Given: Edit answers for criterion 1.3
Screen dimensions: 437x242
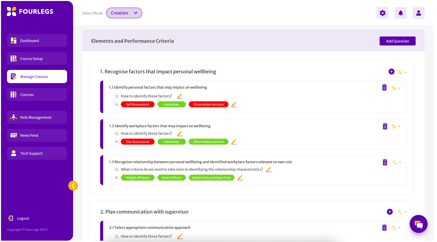Looking at the screenshot, I should pos(240,178).
